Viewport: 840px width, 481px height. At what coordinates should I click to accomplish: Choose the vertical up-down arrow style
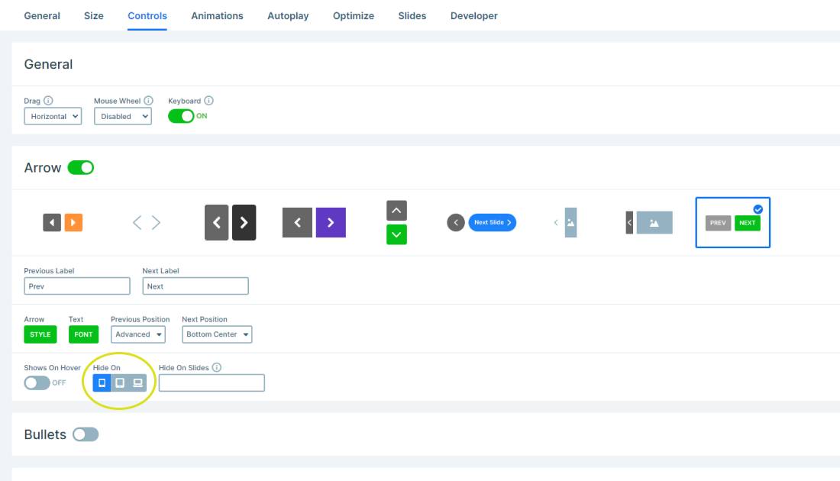pos(396,222)
